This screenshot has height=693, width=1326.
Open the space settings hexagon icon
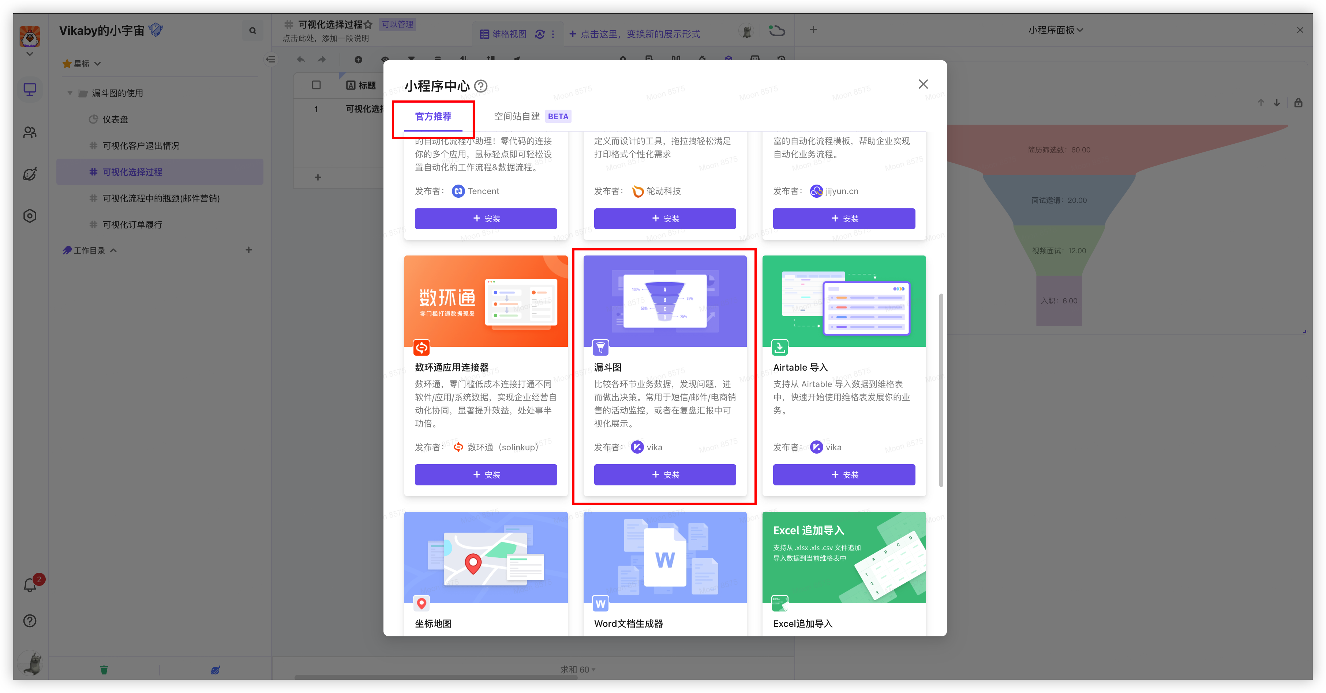pyautogui.click(x=30, y=216)
